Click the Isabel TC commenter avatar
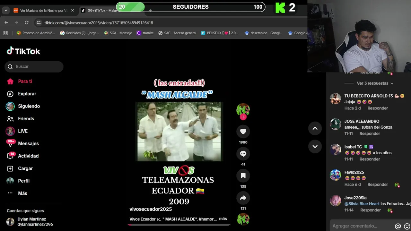 click(x=336, y=150)
